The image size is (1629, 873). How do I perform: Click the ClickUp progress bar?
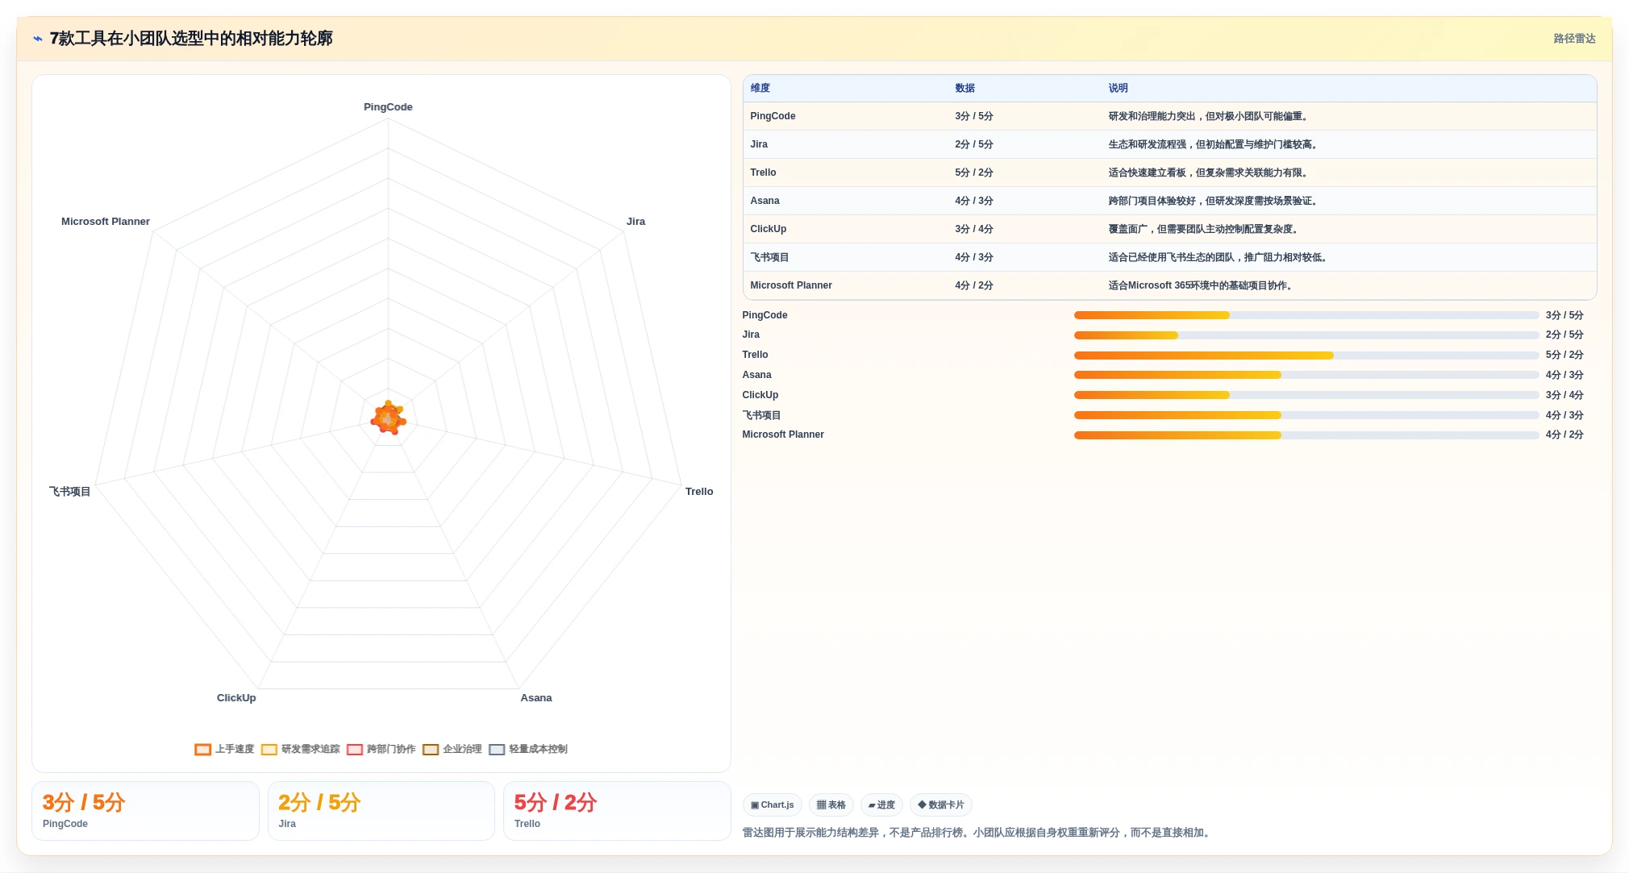tap(1306, 395)
